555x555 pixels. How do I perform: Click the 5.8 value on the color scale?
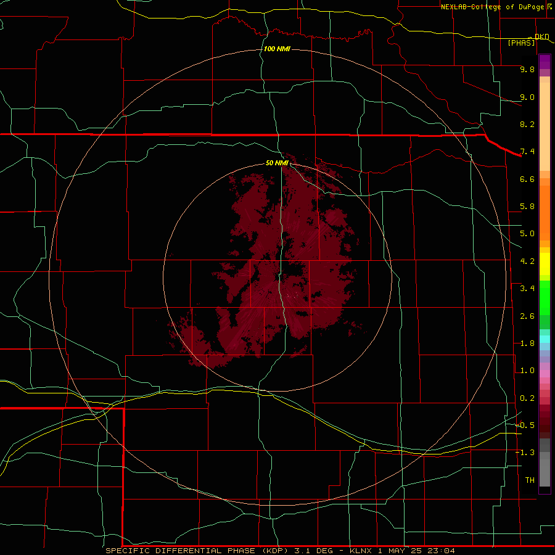point(527,207)
